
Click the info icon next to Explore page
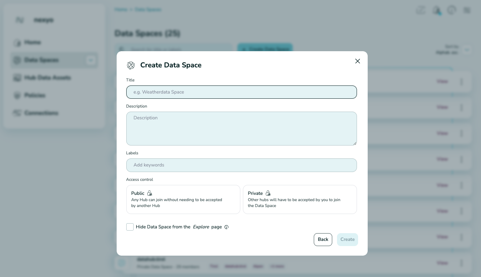pyautogui.click(x=226, y=227)
